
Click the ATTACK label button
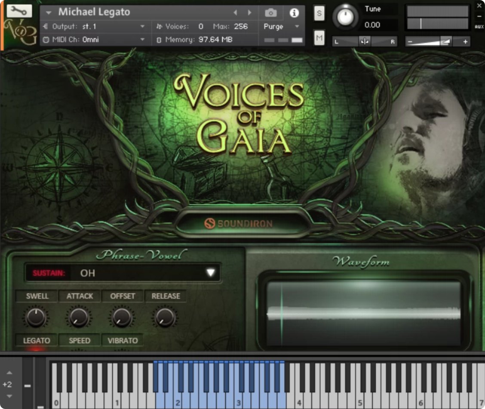pos(80,296)
